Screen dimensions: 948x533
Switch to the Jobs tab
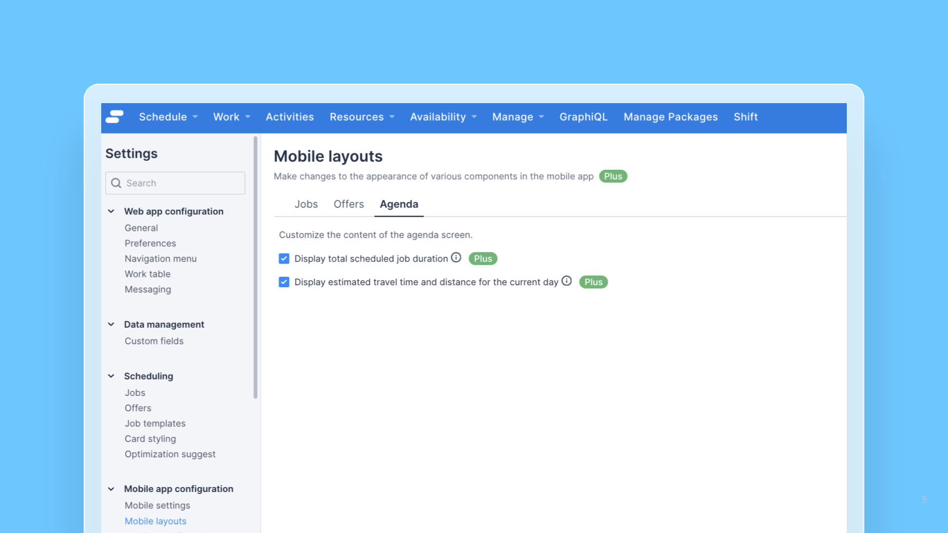pyautogui.click(x=306, y=204)
